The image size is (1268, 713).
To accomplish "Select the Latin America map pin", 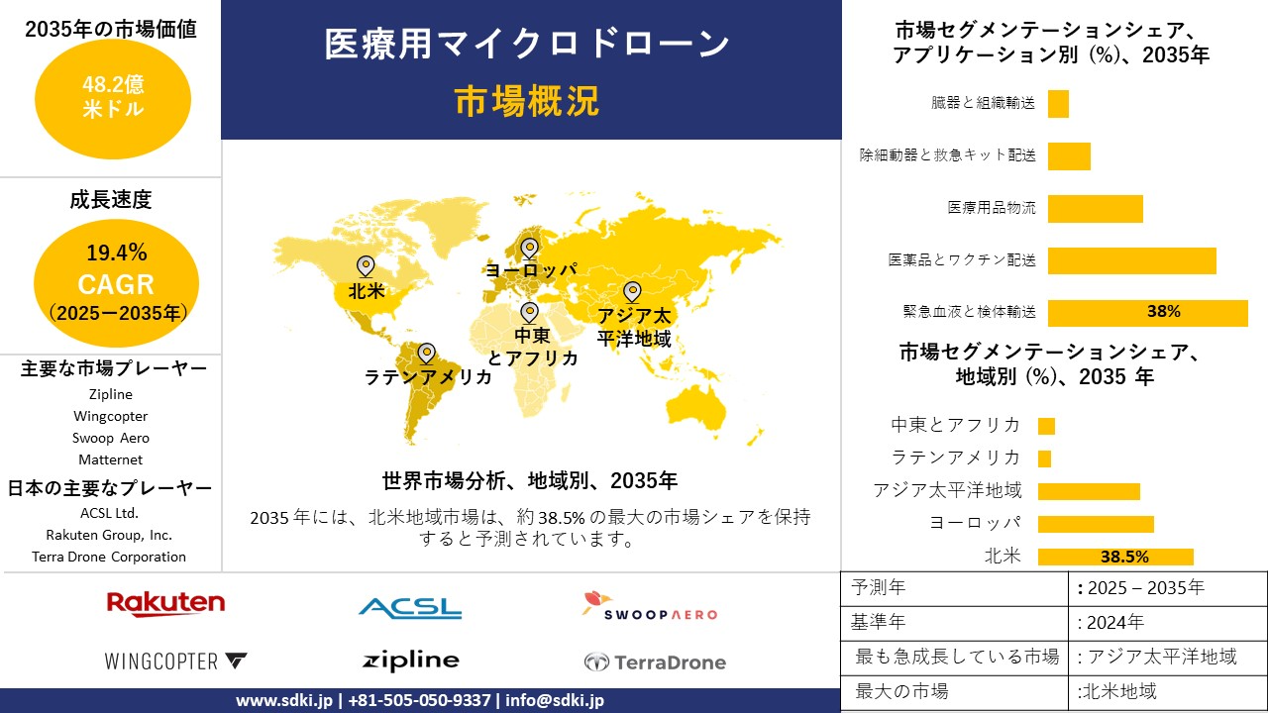I will point(427,354).
